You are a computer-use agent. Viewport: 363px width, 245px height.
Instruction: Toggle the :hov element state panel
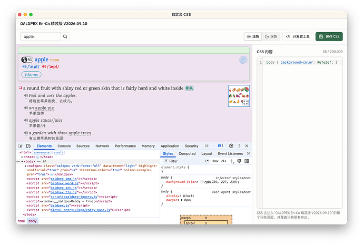[x=215, y=161]
